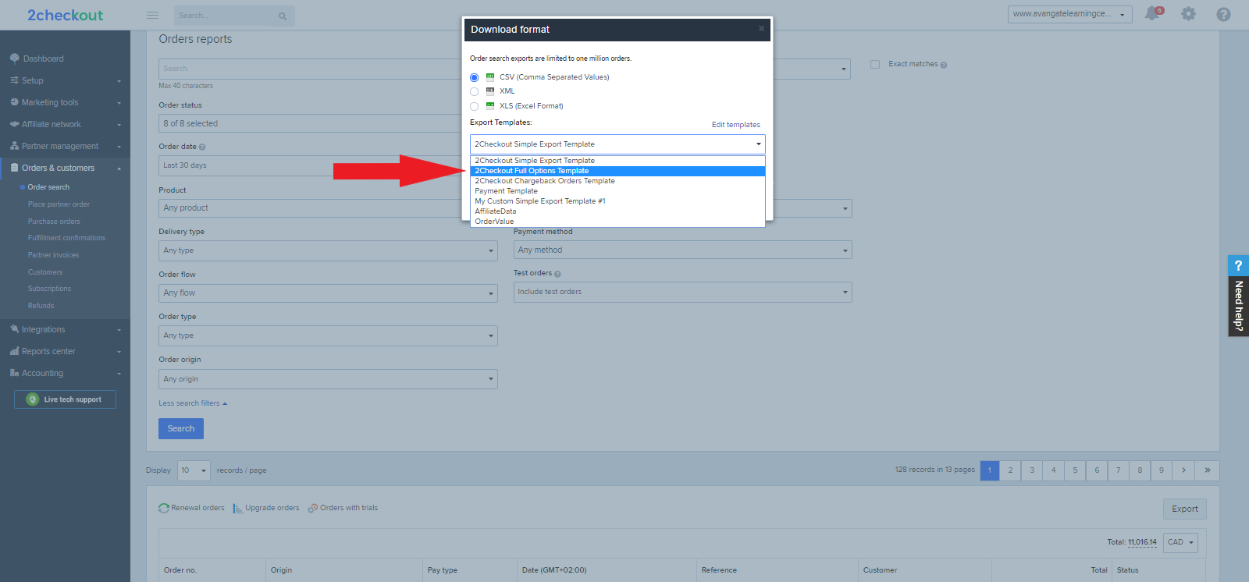Go to page 9 in pagination
Viewport: 1249px width, 582px height.
[x=1162, y=470]
